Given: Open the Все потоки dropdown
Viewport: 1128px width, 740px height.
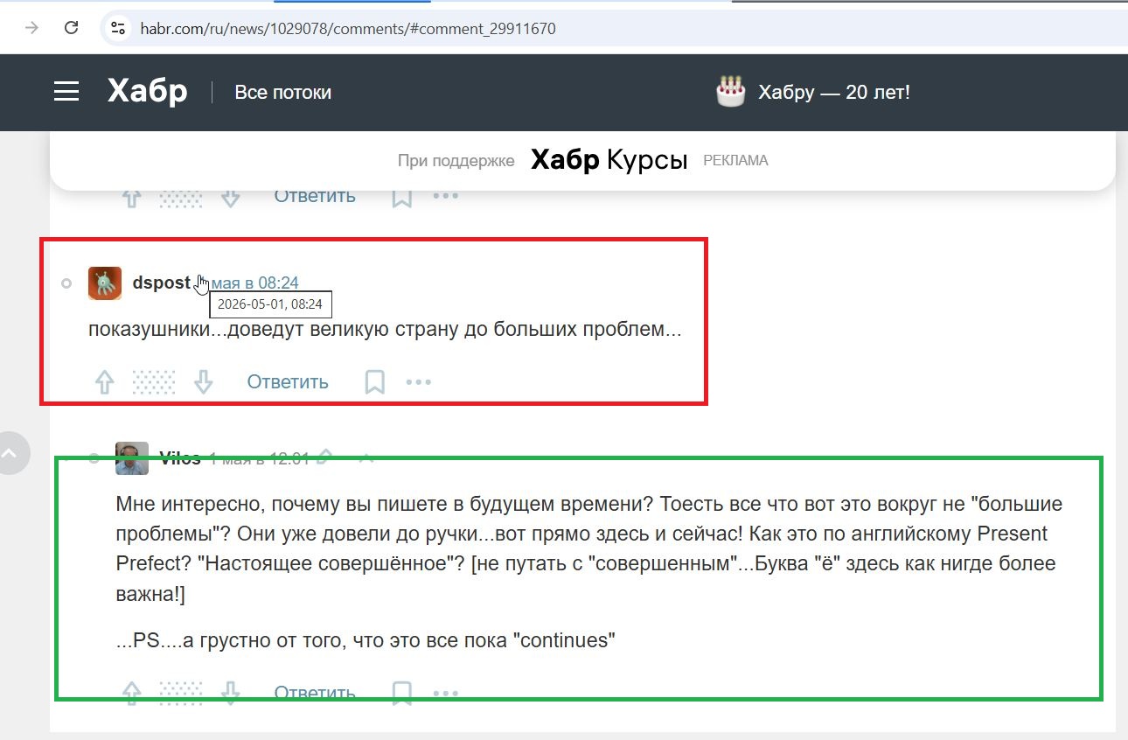Looking at the screenshot, I should click(282, 92).
